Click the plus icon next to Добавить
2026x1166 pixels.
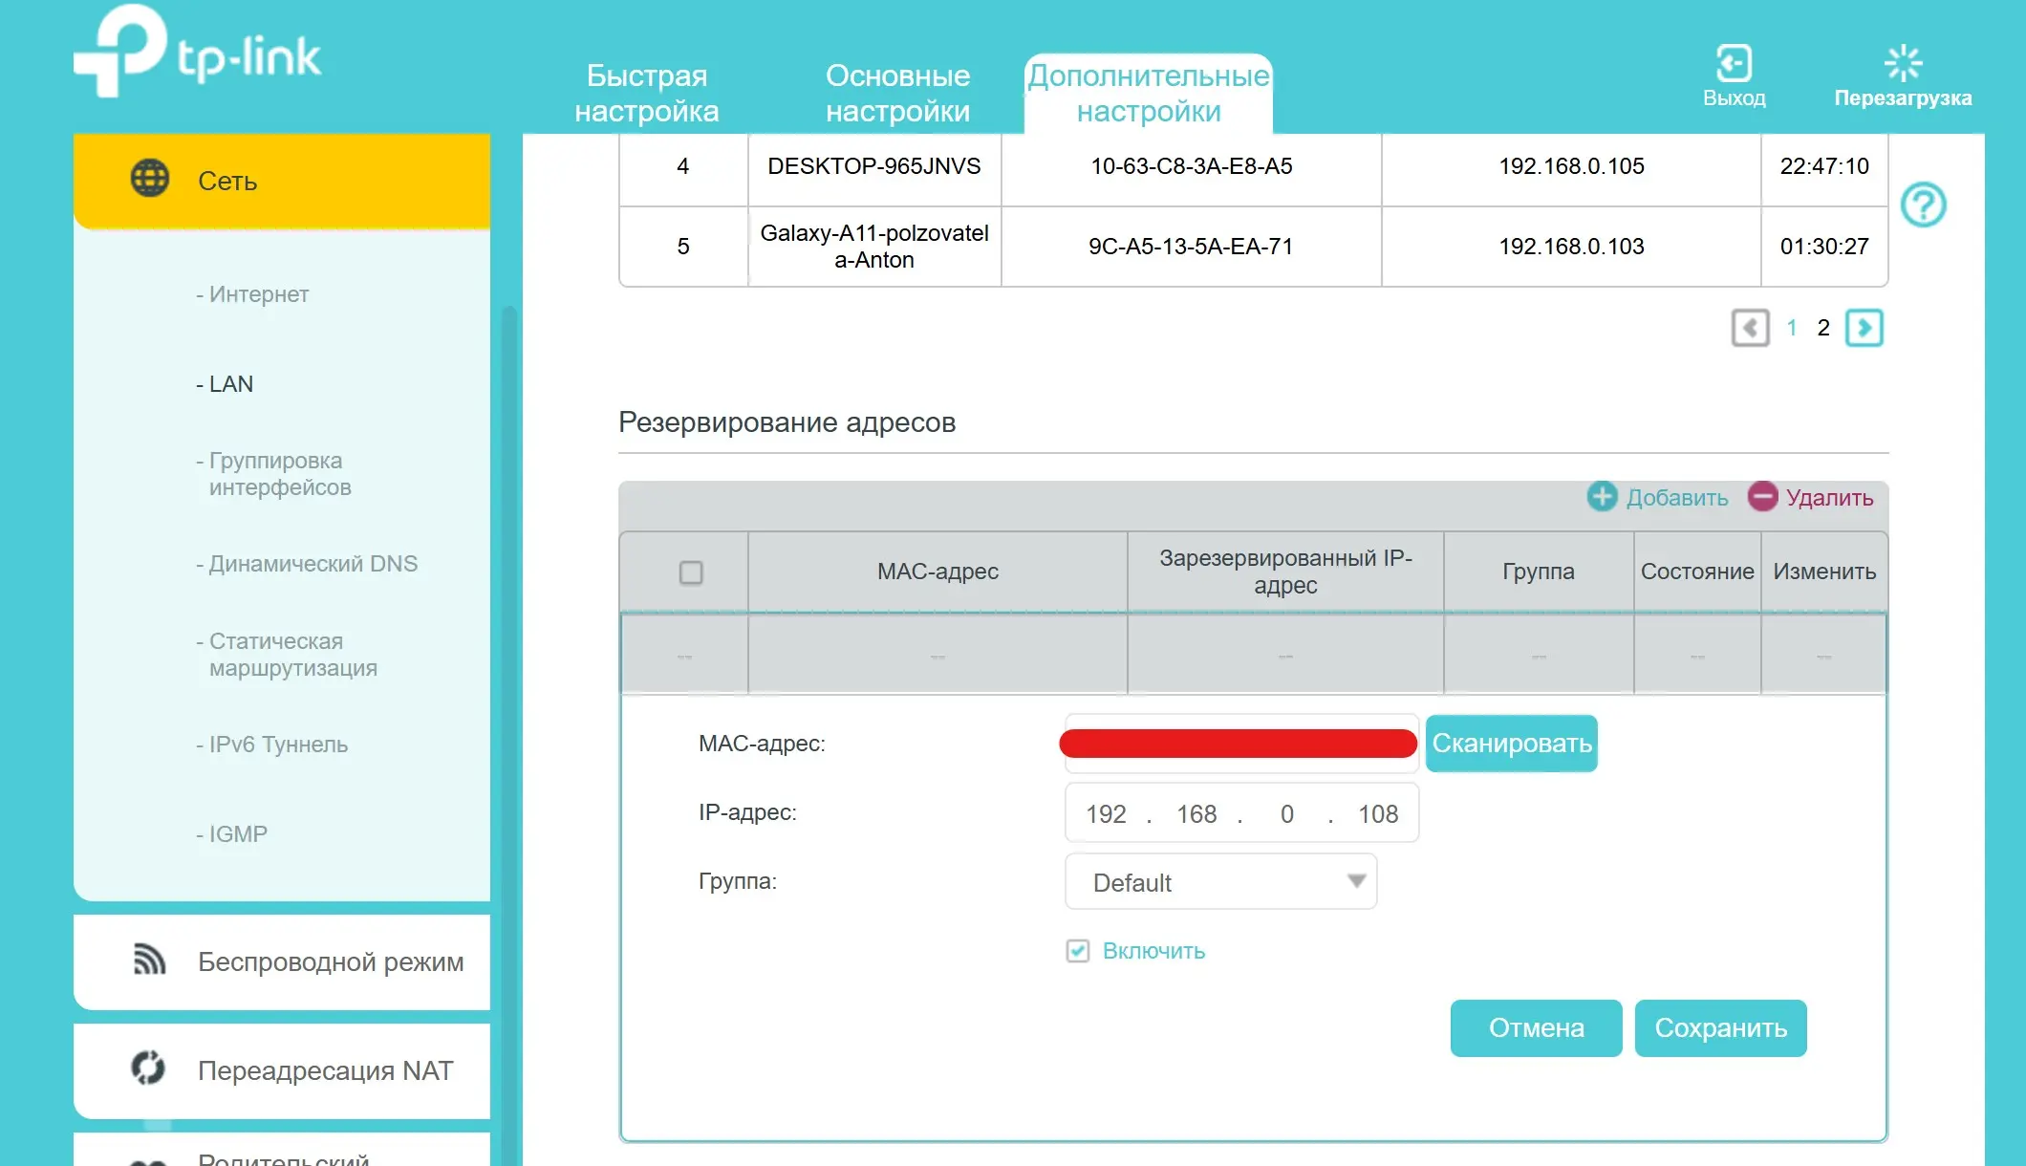[x=1602, y=497]
